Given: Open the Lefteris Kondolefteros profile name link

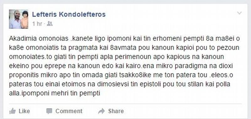Looking at the screenshot, I should 69,14.
